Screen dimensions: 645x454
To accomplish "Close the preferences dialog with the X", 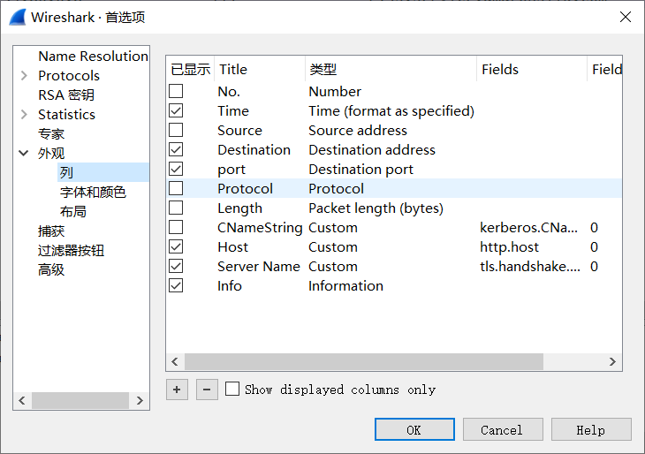I will coord(626,17).
